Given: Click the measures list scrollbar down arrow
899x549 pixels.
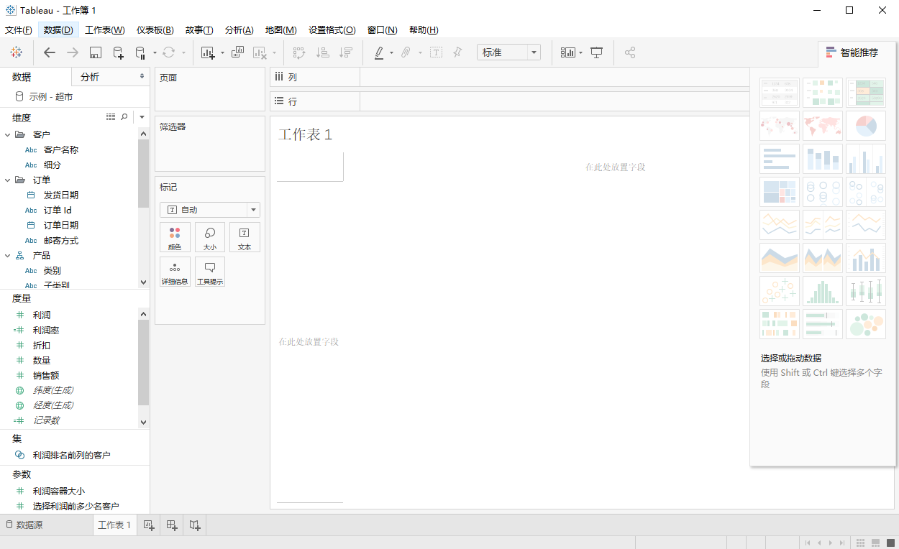Looking at the screenshot, I should (143, 423).
